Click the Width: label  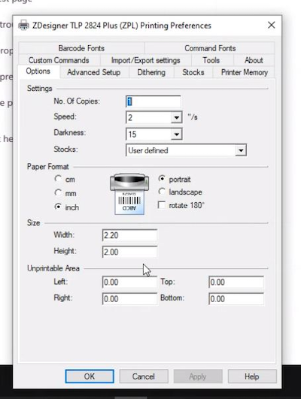pos(64,234)
